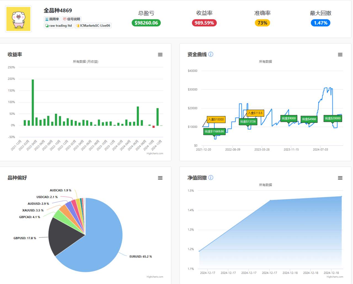Click the AUDUSD: 2.9 % label

38,204
